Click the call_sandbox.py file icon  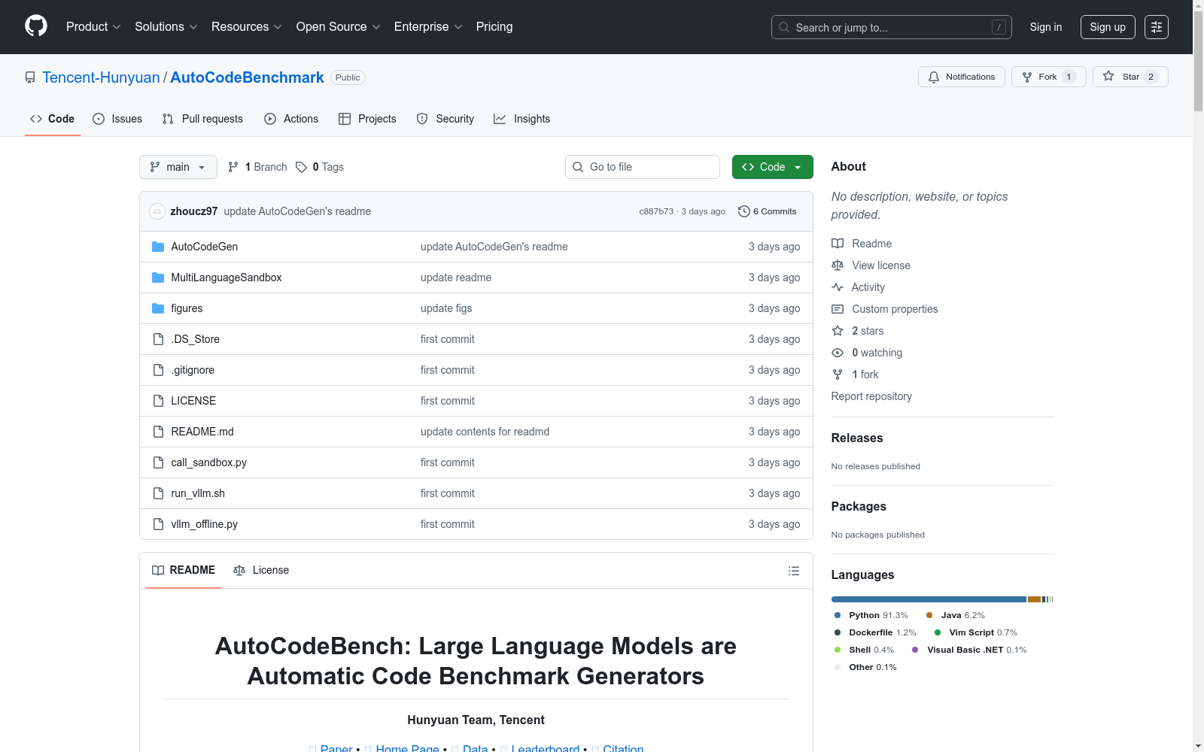point(158,462)
